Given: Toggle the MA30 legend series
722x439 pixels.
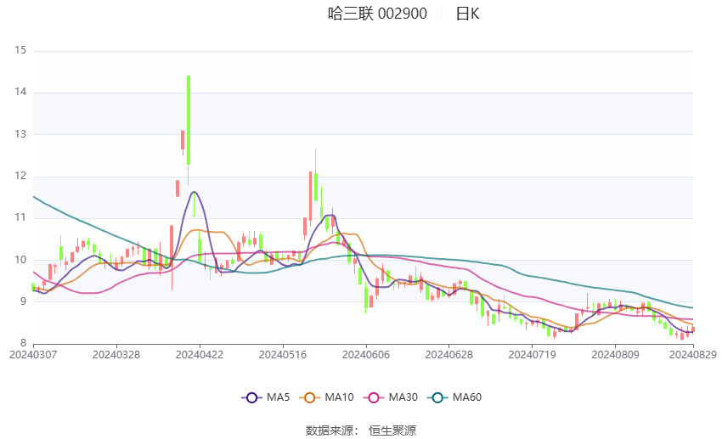Looking at the screenshot, I should (x=391, y=397).
